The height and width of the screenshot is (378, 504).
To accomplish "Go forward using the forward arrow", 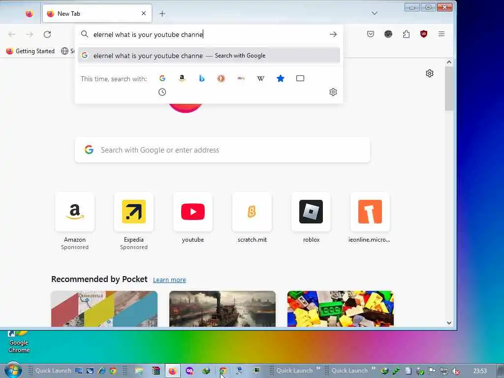I will click(x=30, y=34).
